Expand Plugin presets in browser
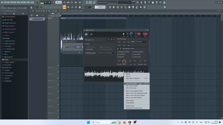223x125 pixels. point(9,26)
